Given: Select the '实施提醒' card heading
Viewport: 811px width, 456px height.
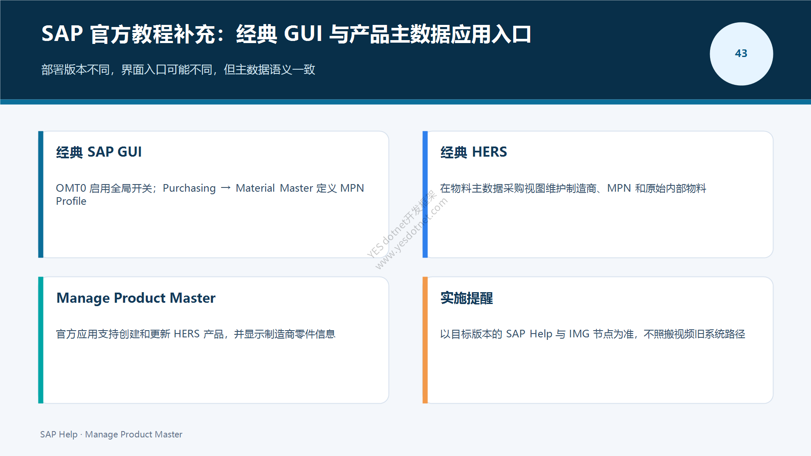Looking at the screenshot, I should click(x=466, y=298).
